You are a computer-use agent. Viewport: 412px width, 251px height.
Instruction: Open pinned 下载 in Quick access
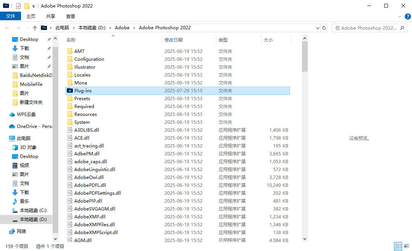tap(24, 48)
